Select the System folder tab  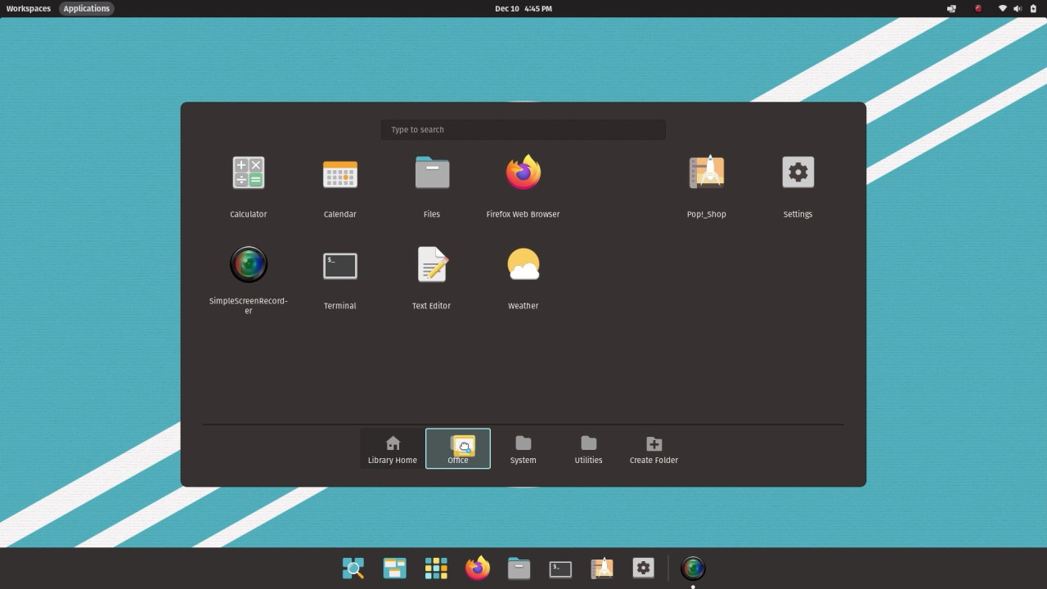pos(523,449)
